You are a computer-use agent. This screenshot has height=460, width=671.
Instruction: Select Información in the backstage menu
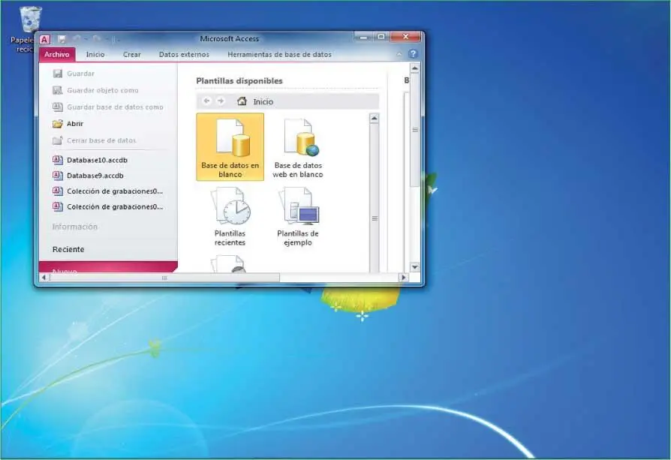coord(75,227)
